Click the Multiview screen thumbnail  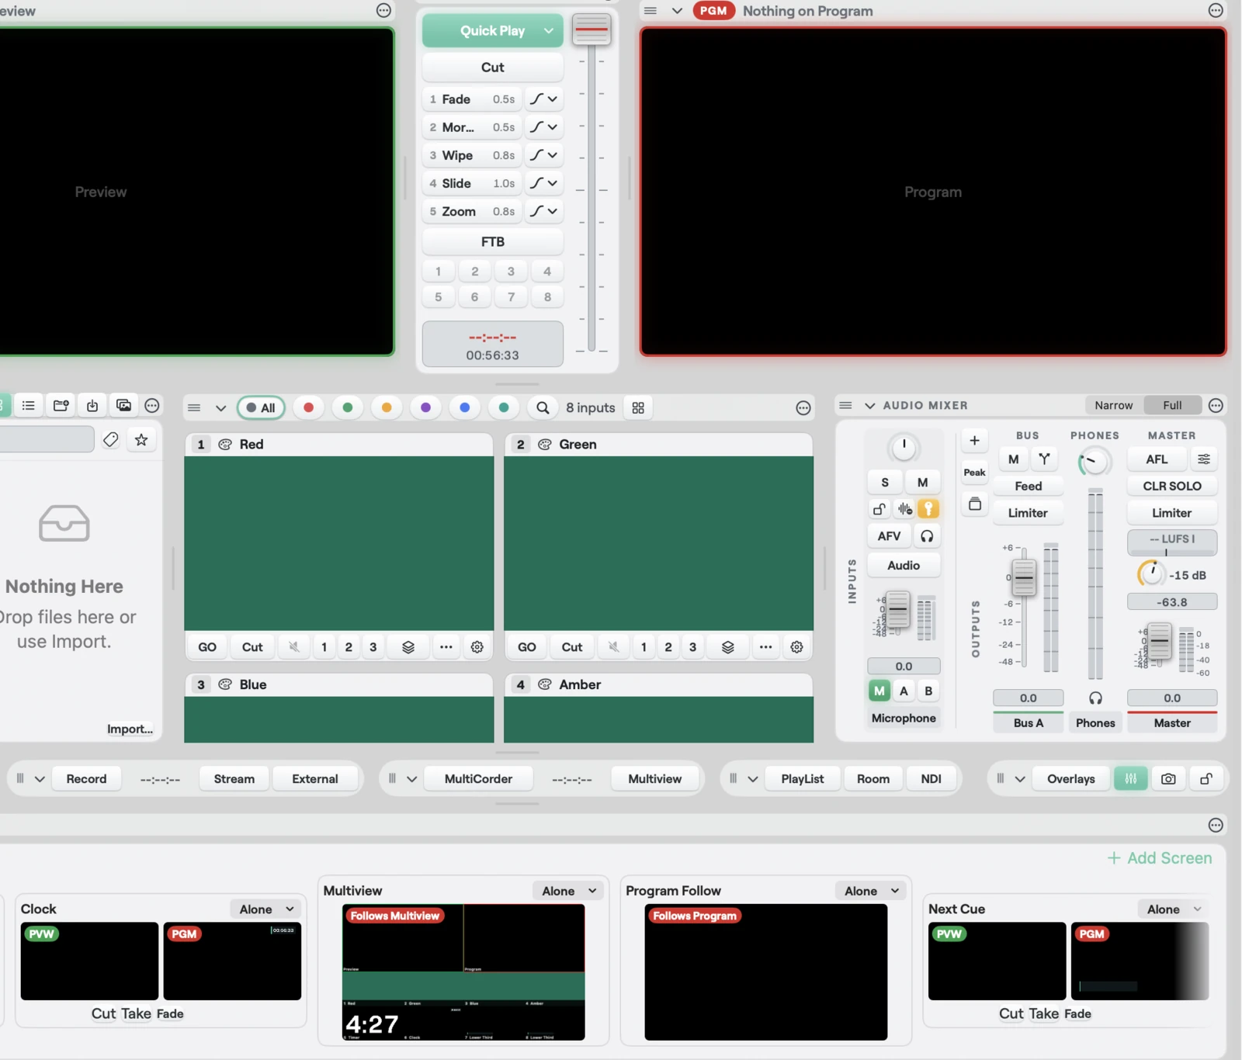click(x=463, y=972)
